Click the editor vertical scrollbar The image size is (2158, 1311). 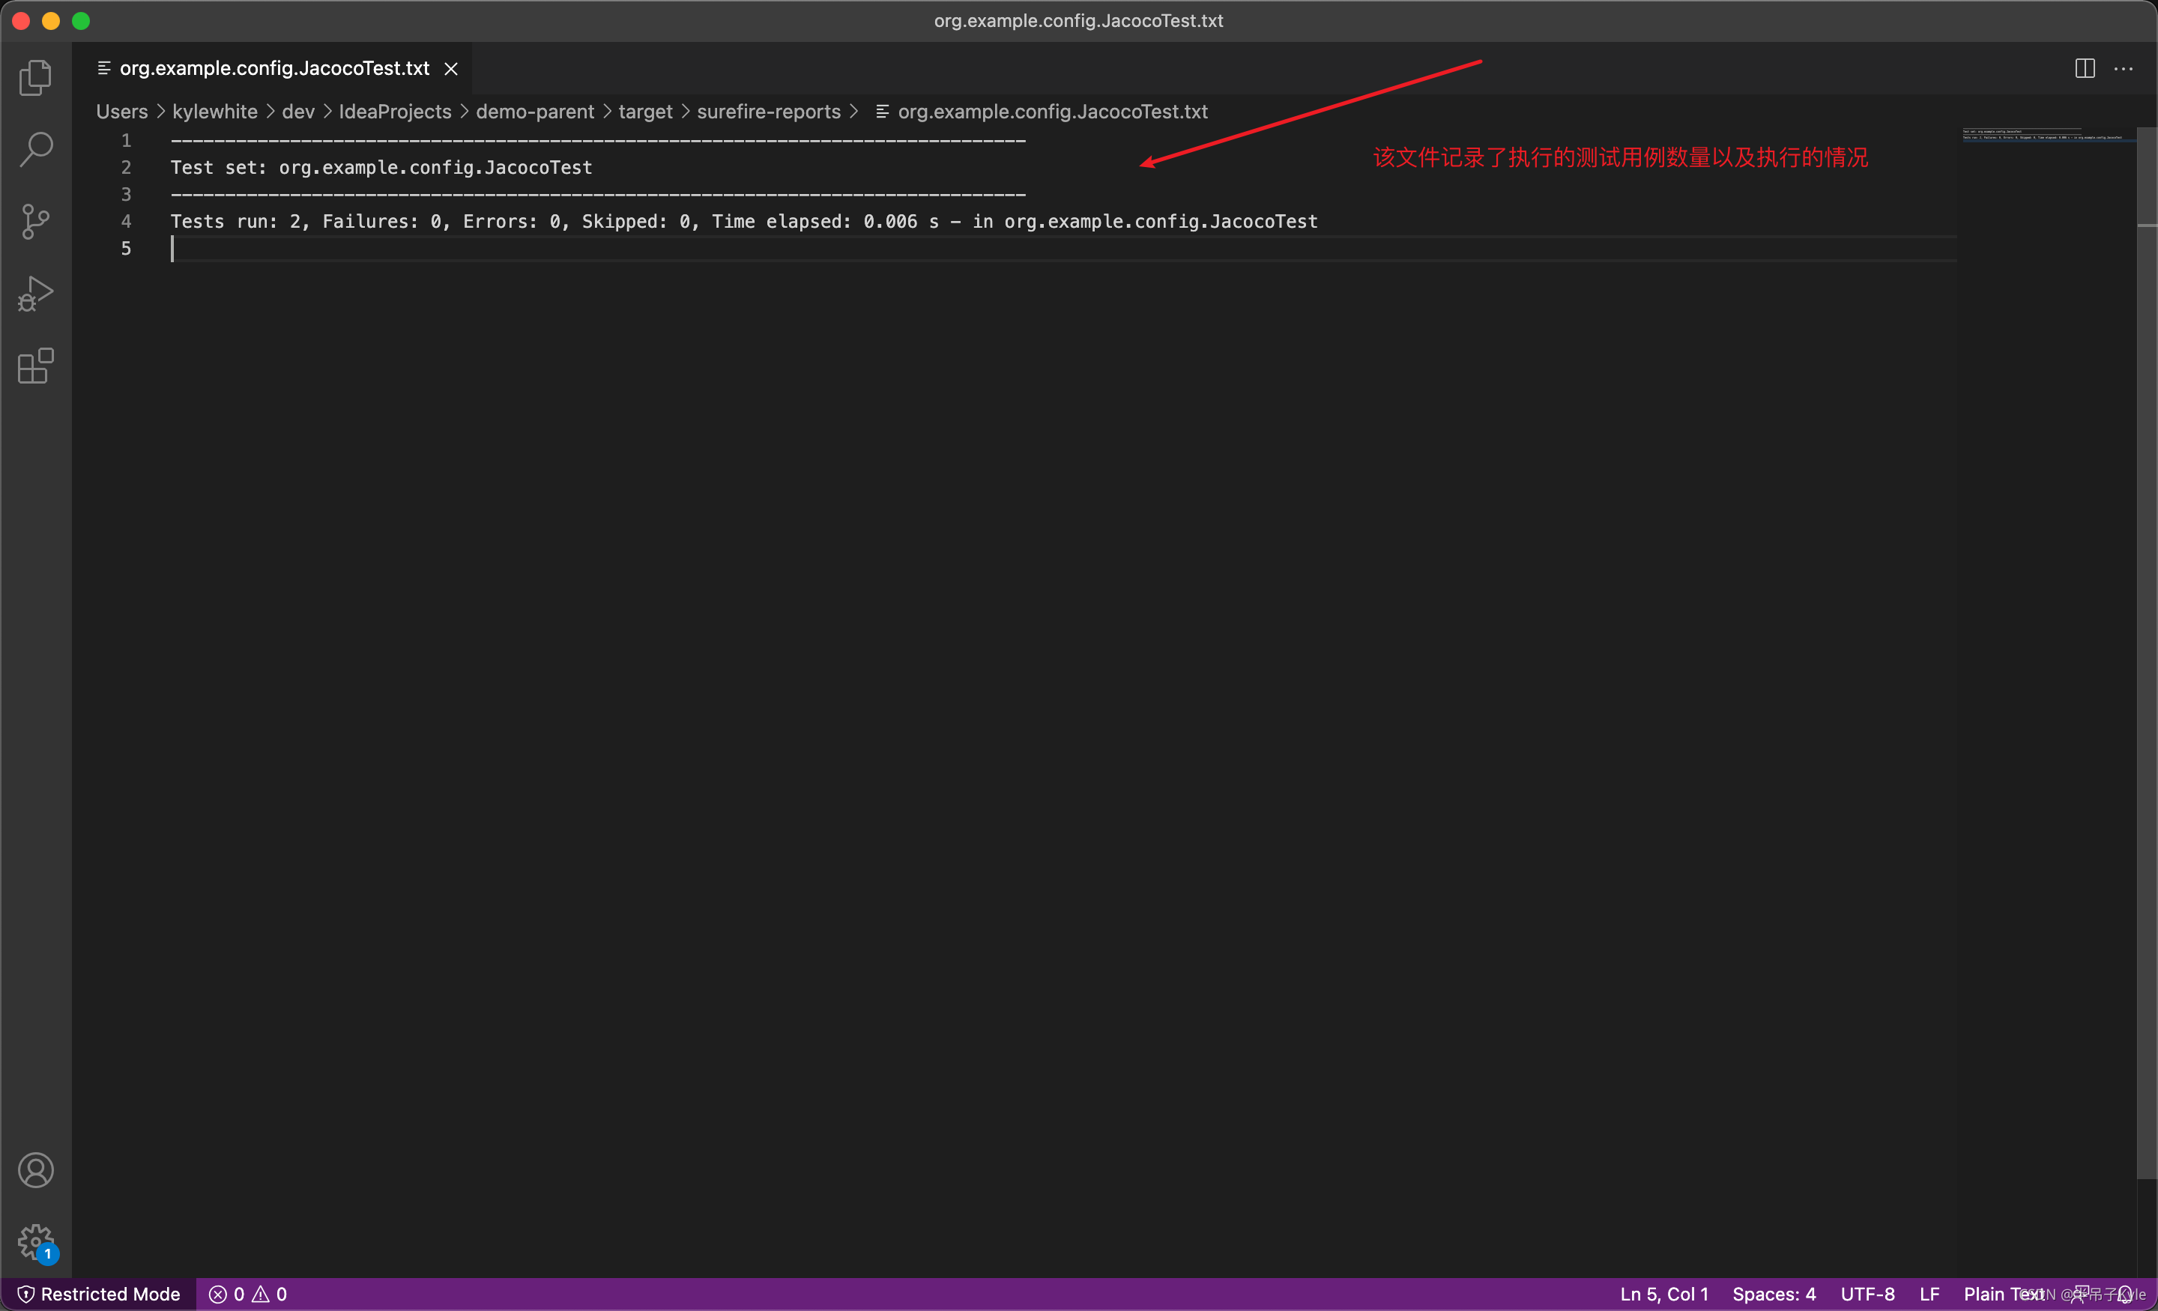click(2147, 653)
